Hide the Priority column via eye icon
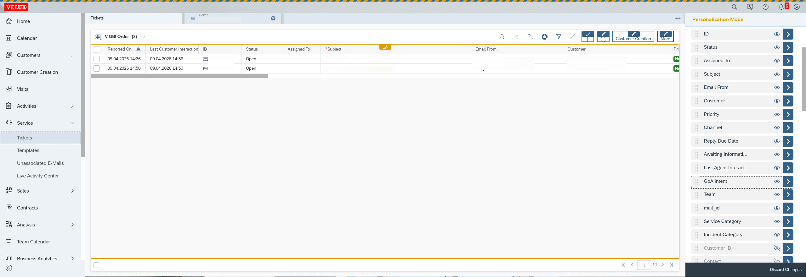806x277 pixels. coord(777,115)
